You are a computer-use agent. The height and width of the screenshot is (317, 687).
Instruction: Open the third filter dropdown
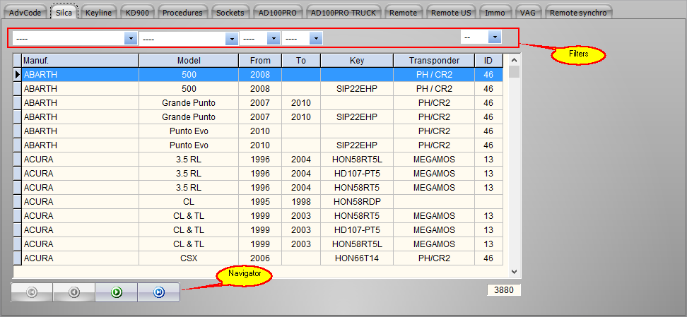click(273, 38)
